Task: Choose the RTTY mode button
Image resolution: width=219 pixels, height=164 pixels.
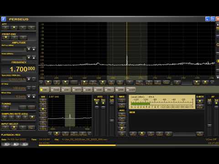Action: click(77, 90)
